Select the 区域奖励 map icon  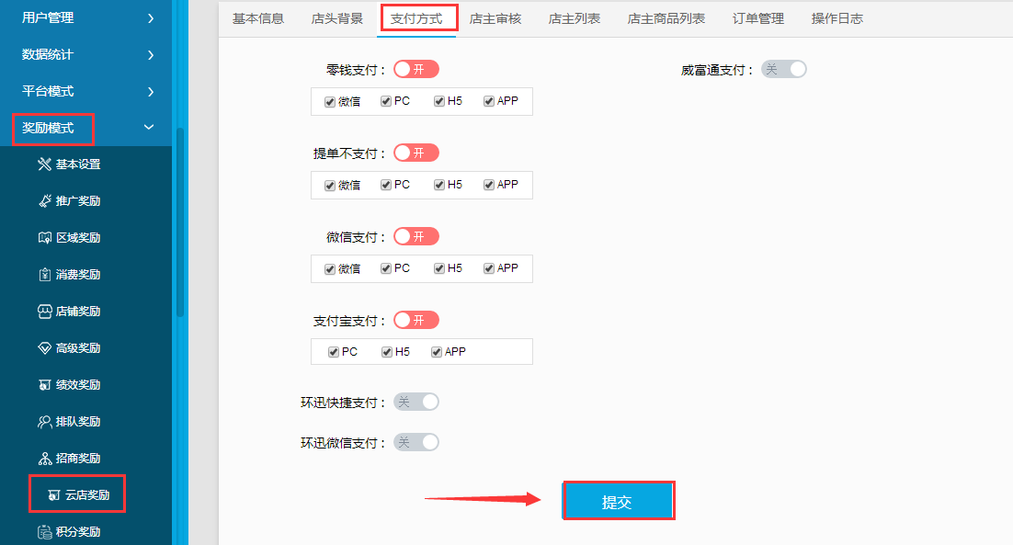point(44,238)
